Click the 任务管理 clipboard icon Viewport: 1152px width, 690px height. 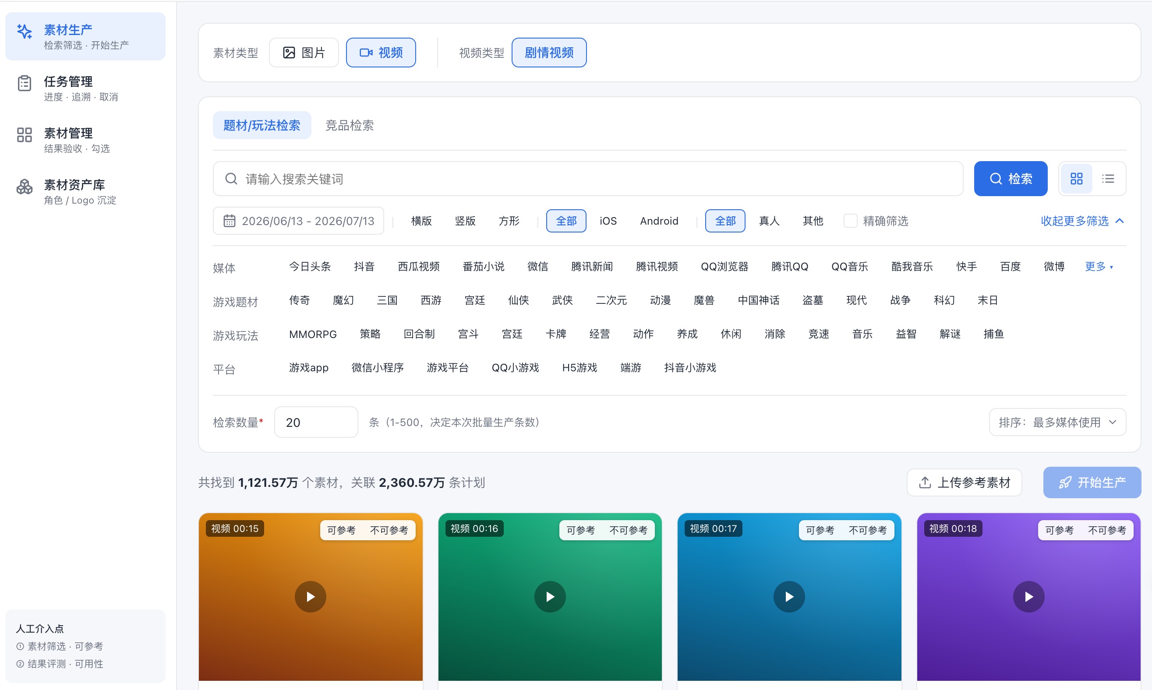click(x=24, y=83)
